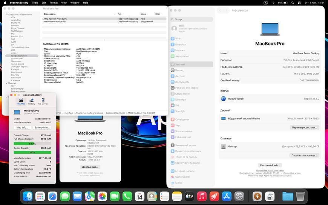Open the Ліцензійна угода програми link
Screen dimensions: 328x205
[270, 170]
